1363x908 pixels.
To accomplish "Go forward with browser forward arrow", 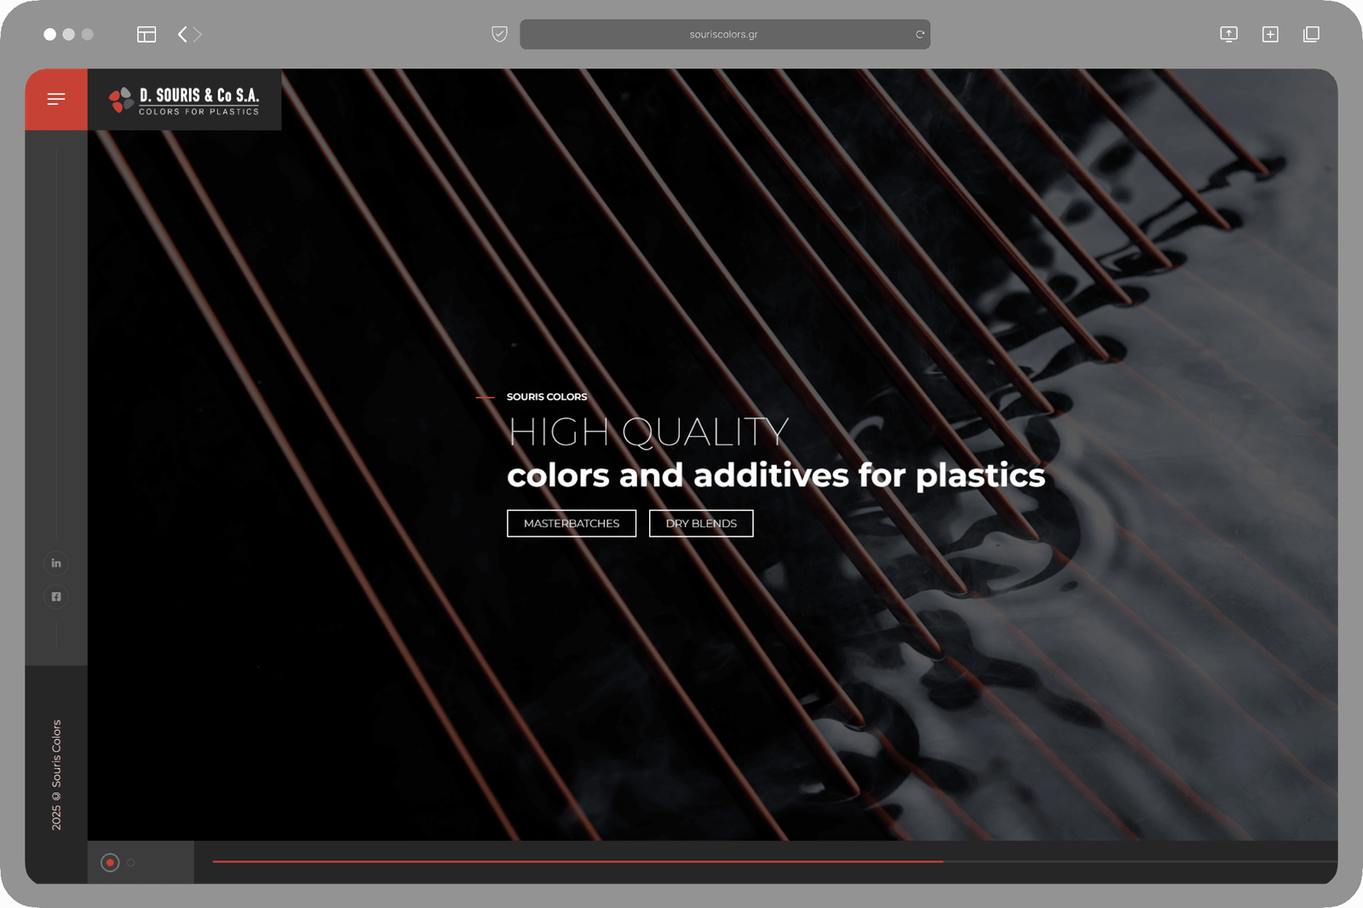I will click(198, 34).
